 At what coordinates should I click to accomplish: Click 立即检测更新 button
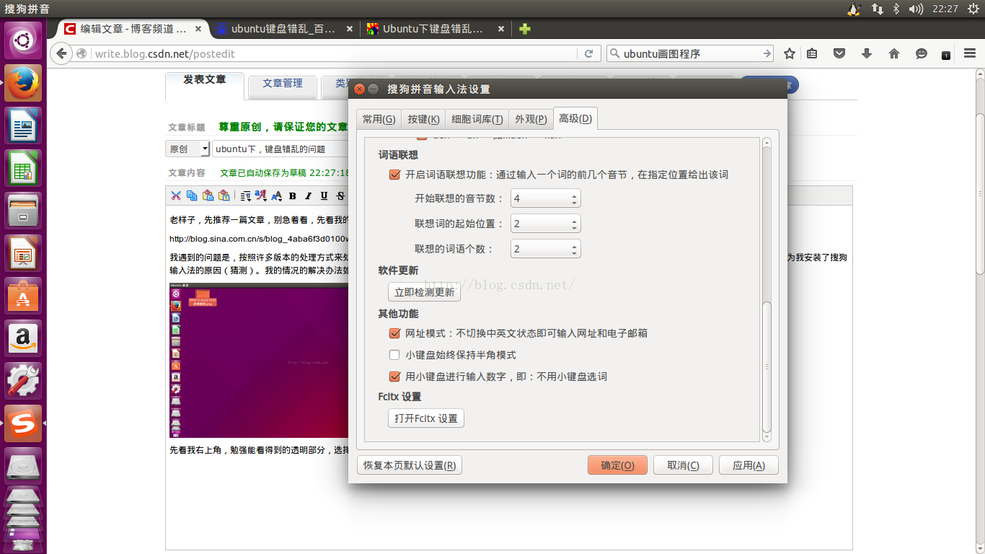[424, 292]
